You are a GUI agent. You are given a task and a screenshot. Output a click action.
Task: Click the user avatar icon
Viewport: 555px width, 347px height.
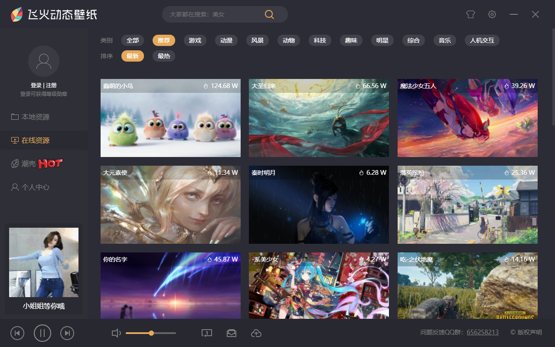point(44,61)
